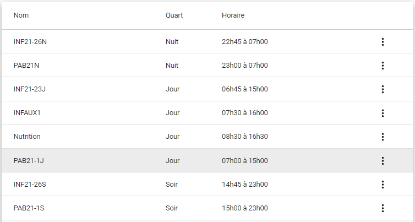Click the Quart column header
This screenshot has height=222, width=415.
174,15
